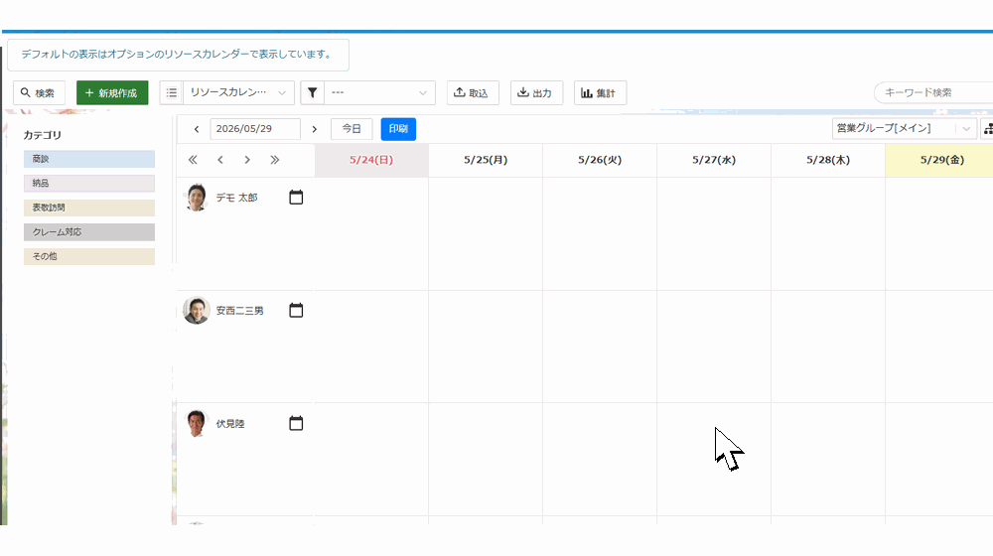Screen dimensions: 993x556
Task: Click the 集計 chart button
Action: (600, 93)
